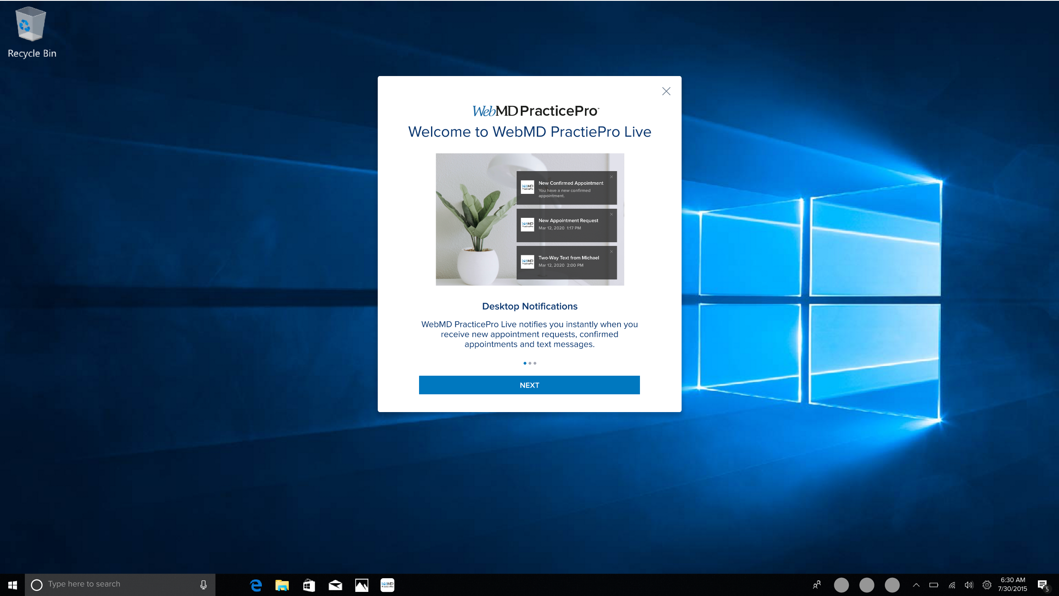
Task: Select the first carousel page dot
Action: click(x=525, y=363)
